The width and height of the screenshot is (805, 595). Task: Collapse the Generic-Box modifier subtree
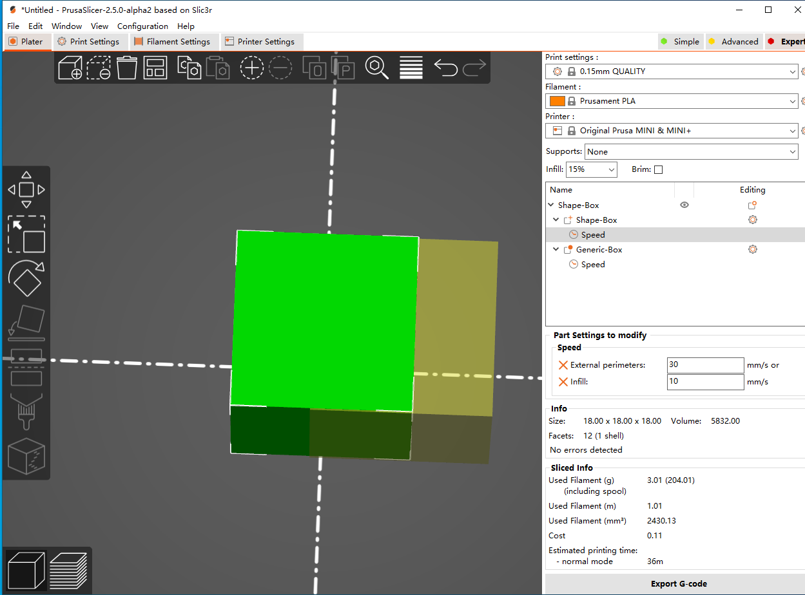(x=556, y=250)
